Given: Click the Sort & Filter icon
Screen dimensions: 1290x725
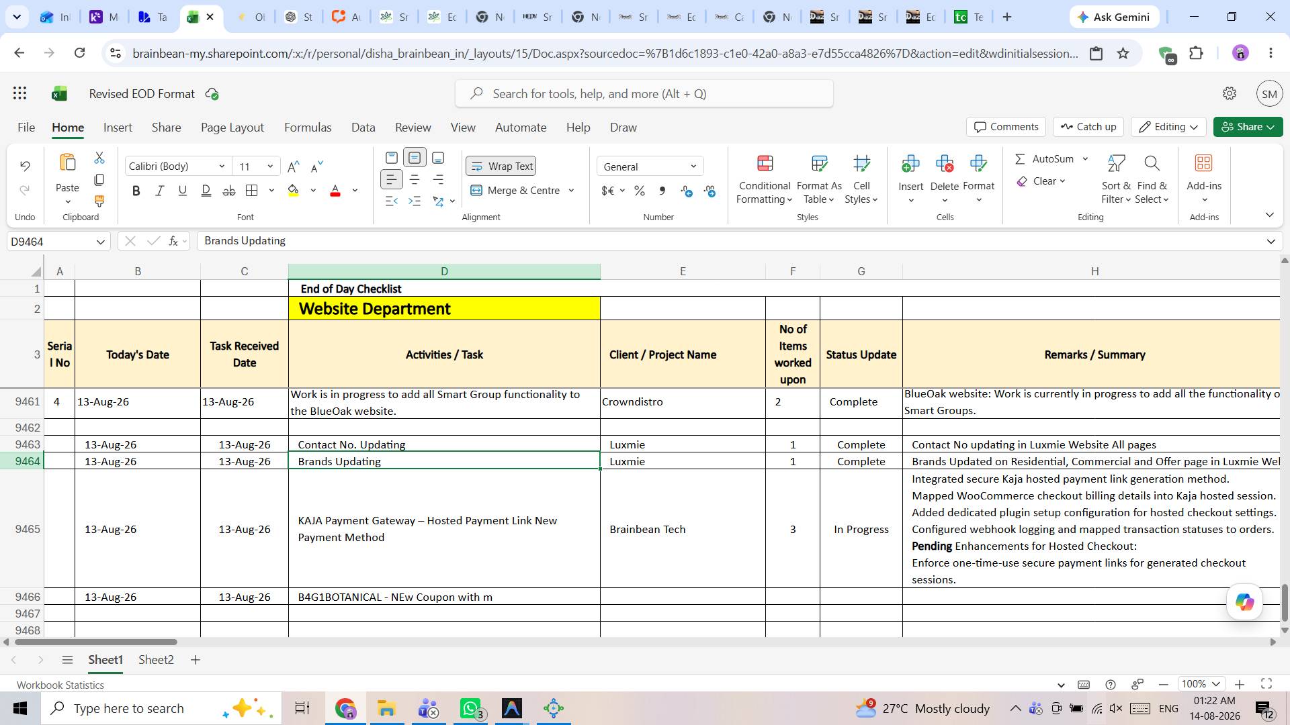Looking at the screenshot, I should pyautogui.click(x=1116, y=163).
